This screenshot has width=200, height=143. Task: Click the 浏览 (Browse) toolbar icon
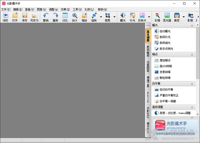pos(5,17)
